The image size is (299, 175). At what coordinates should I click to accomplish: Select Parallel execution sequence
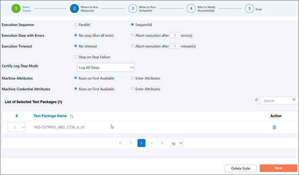point(75,24)
